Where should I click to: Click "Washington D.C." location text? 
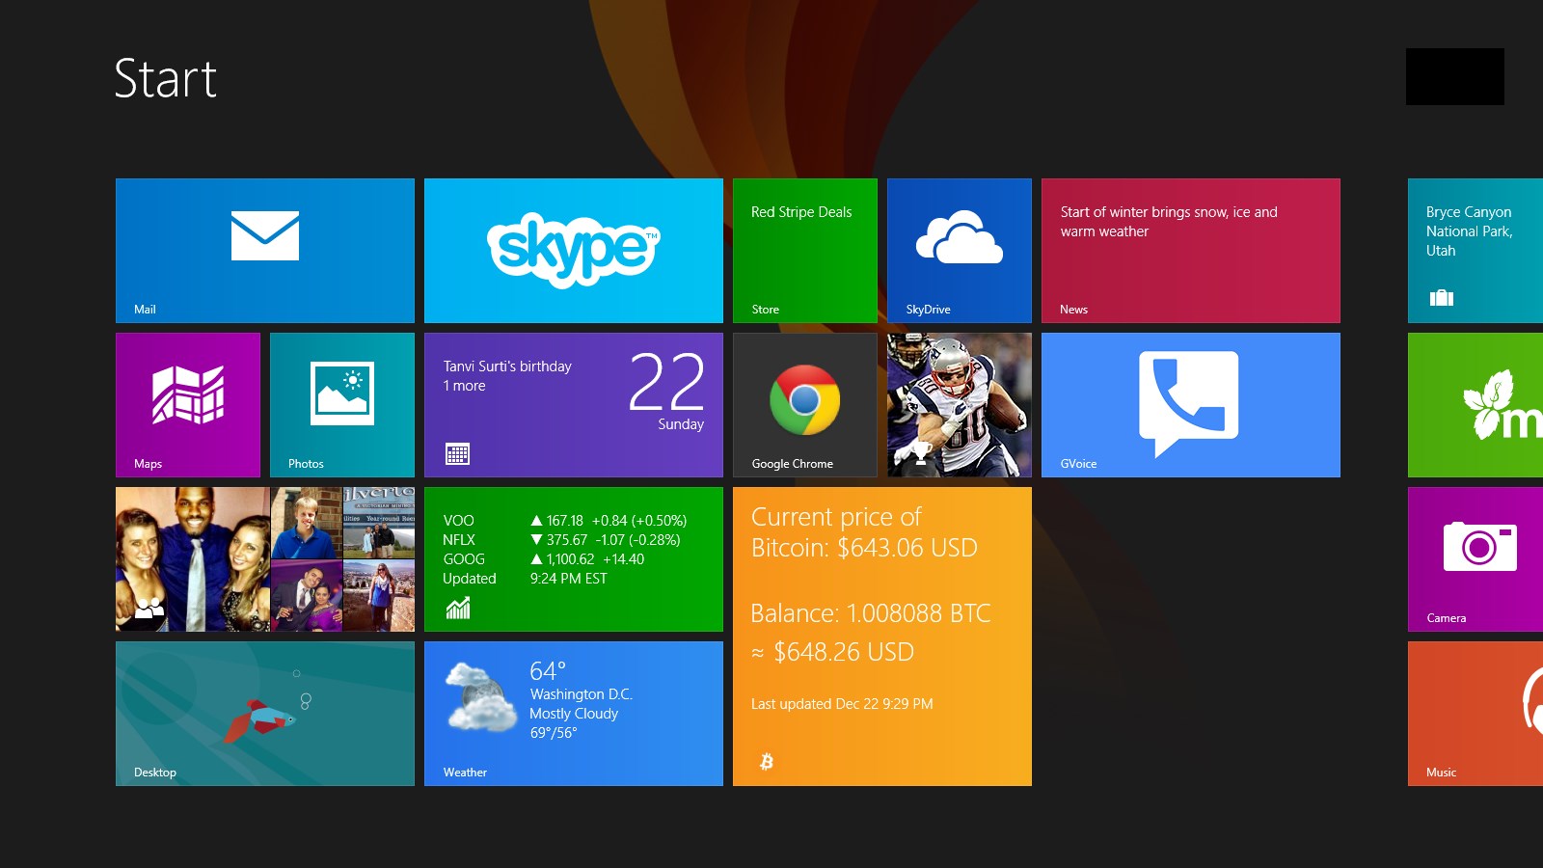tap(582, 694)
